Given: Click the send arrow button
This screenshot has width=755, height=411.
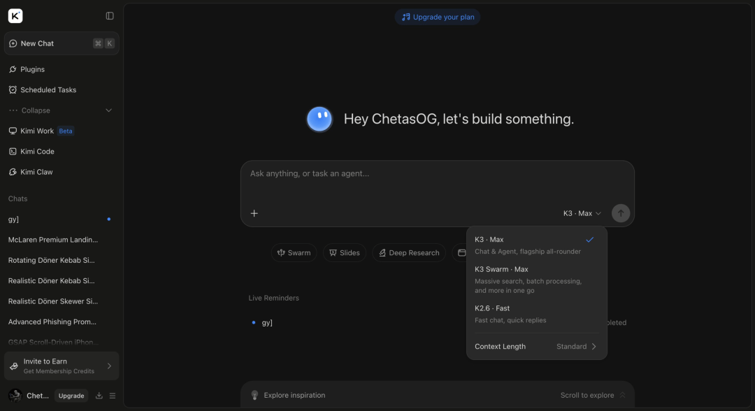Looking at the screenshot, I should pyautogui.click(x=621, y=213).
